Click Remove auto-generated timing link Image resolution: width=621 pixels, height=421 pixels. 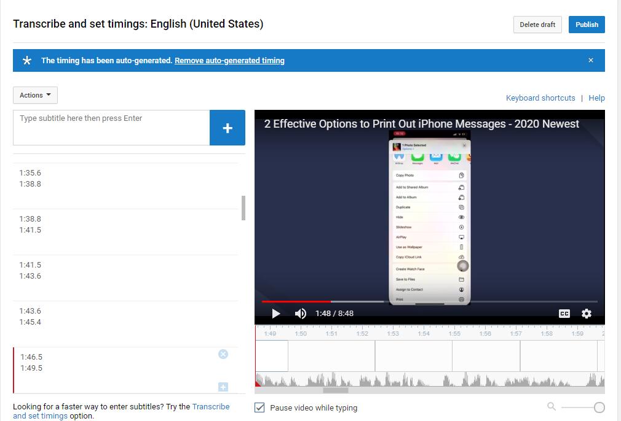[x=229, y=61]
